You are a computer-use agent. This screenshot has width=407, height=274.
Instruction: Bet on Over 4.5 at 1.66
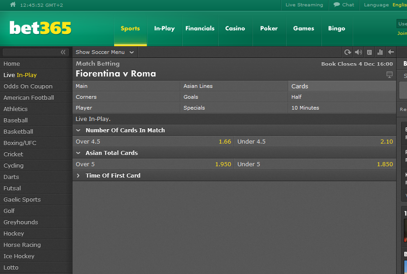point(153,142)
